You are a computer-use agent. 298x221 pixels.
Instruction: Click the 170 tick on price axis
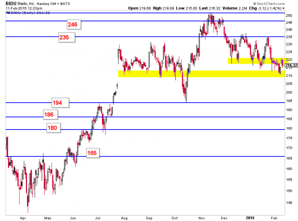coord(289,148)
